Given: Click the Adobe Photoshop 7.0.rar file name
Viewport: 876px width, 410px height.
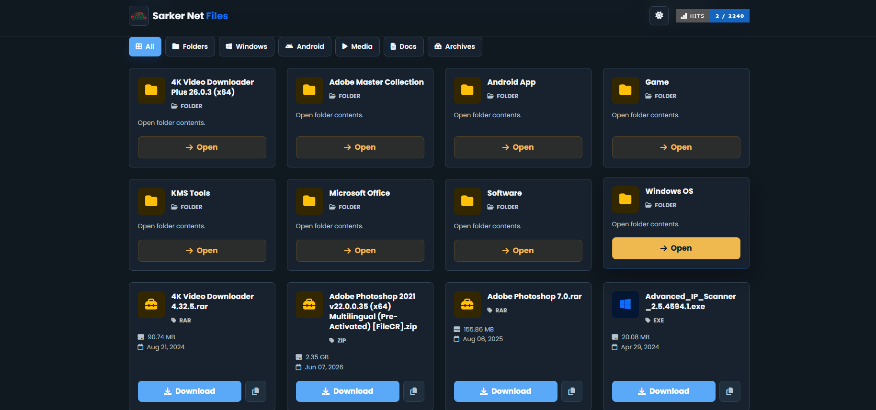Looking at the screenshot, I should click(x=535, y=297).
